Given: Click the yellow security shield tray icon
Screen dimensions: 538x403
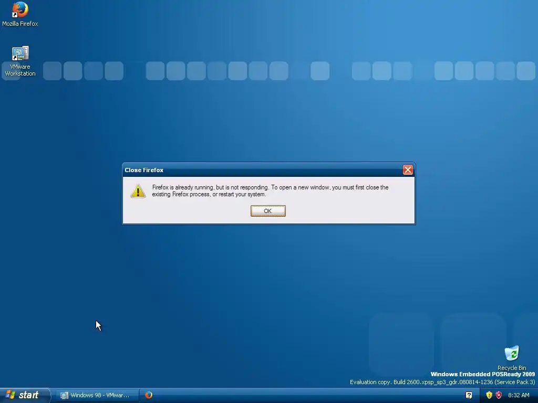Looking at the screenshot, I should coord(489,395).
